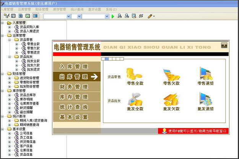Screen dimensions: 239x159
Task: Toggle the pressed blue screen toolbar icon
Action: click(35, 16)
